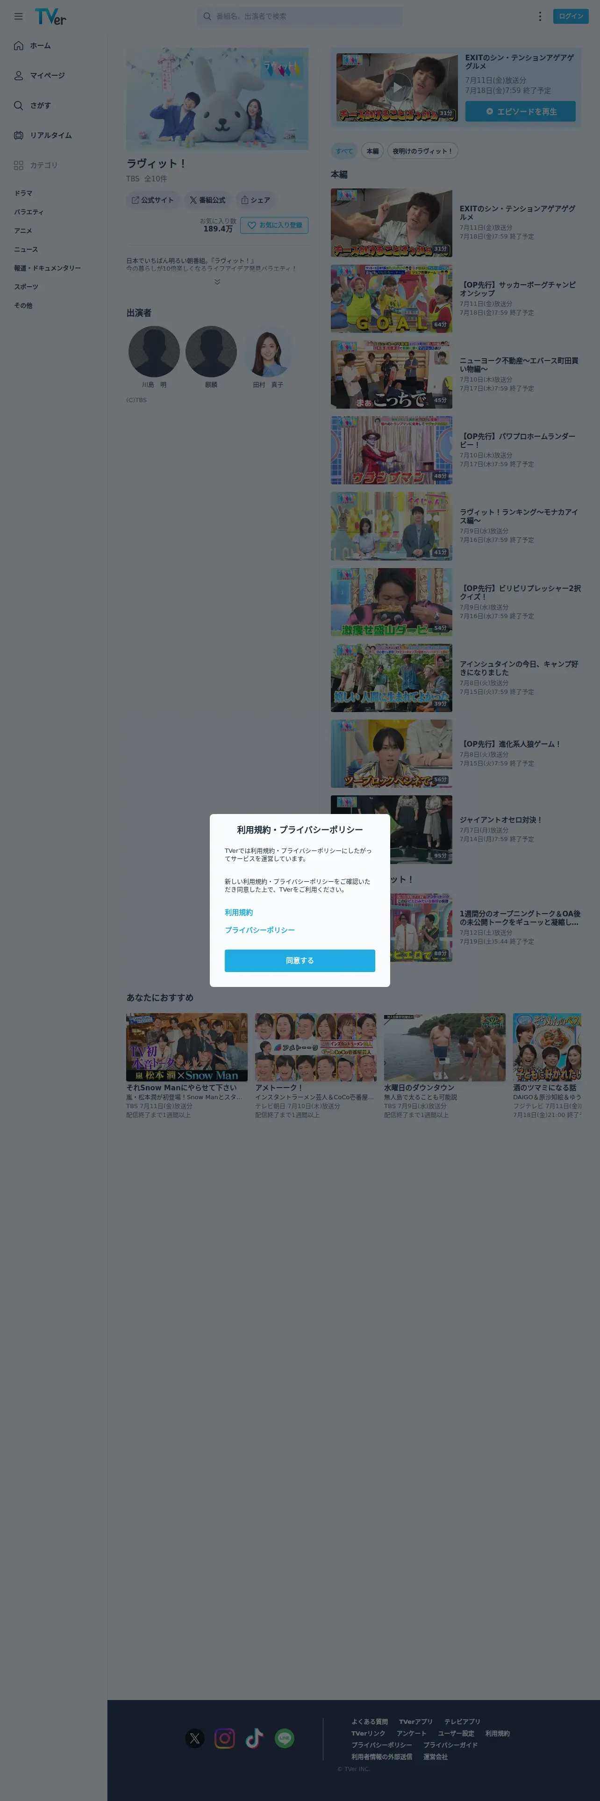Viewport: 600px width, 1801px height.
Task: Select the すべて filter tab
Action: tap(344, 151)
